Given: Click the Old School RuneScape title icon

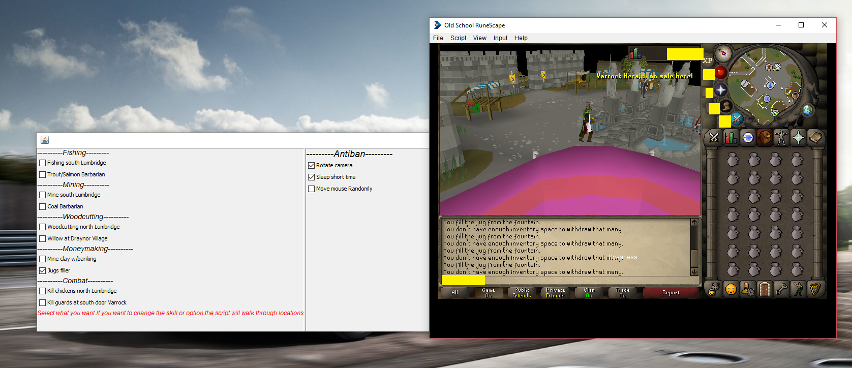Looking at the screenshot, I should pyautogui.click(x=437, y=25).
